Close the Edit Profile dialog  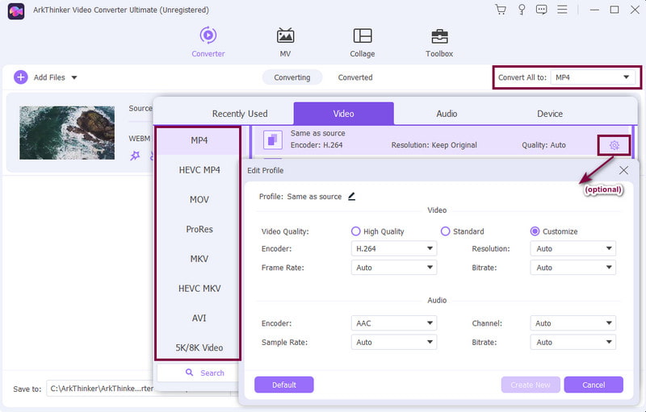(x=623, y=170)
